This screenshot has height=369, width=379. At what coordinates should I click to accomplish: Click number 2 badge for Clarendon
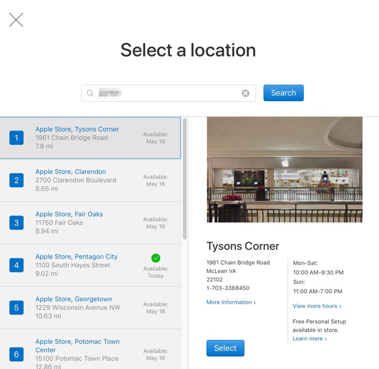click(x=17, y=180)
